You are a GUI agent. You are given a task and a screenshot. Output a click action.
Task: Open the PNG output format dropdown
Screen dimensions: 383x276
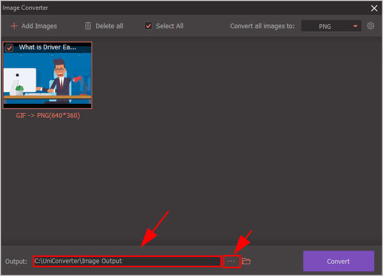pyautogui.click(x=331, y=26)
